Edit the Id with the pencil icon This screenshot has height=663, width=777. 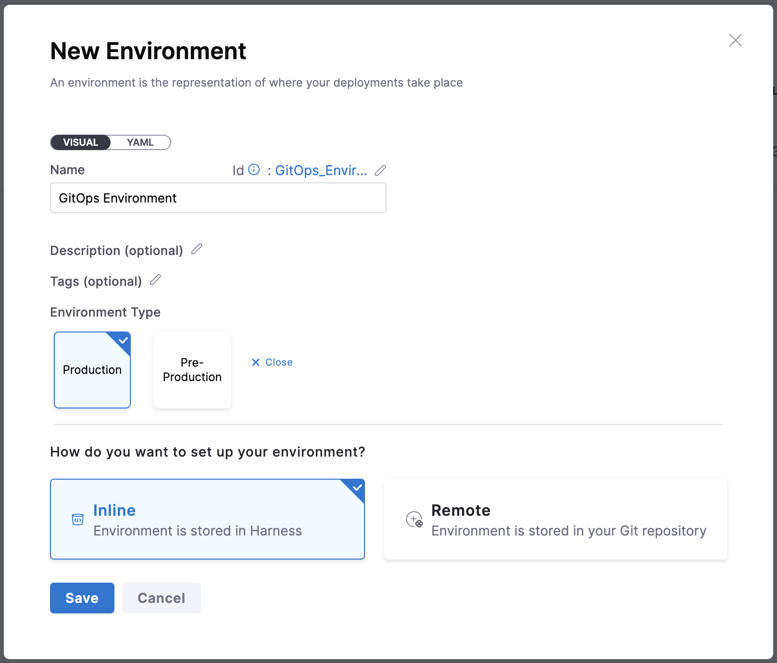point(380,170)
